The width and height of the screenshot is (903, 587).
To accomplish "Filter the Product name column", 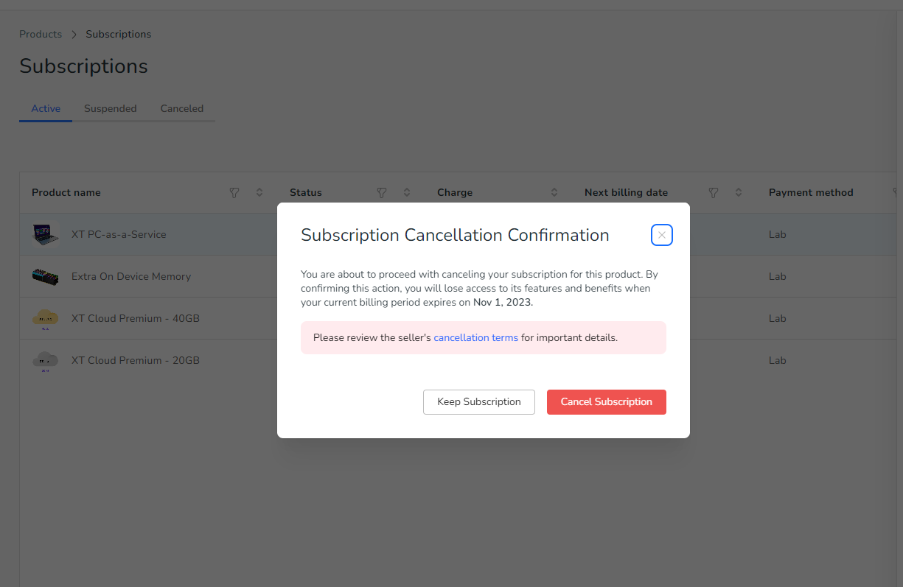I will pos(234,193).
